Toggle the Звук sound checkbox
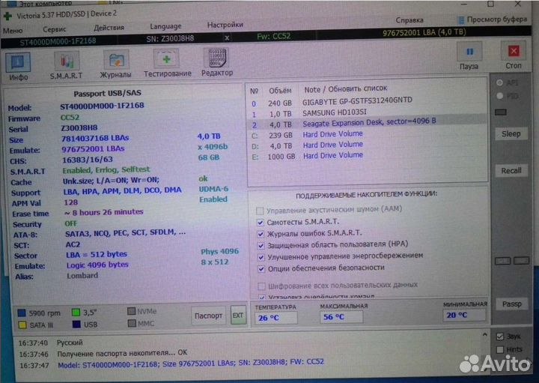Screen dimensions: 539x383 [500, 337]
